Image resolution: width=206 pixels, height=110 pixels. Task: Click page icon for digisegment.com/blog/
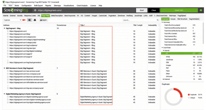pos(8,34)
